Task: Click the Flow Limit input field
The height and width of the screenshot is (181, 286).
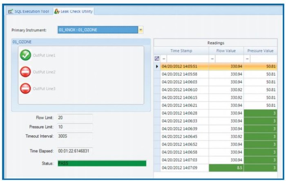Action: pyautogui.click(x=74, y=118)
